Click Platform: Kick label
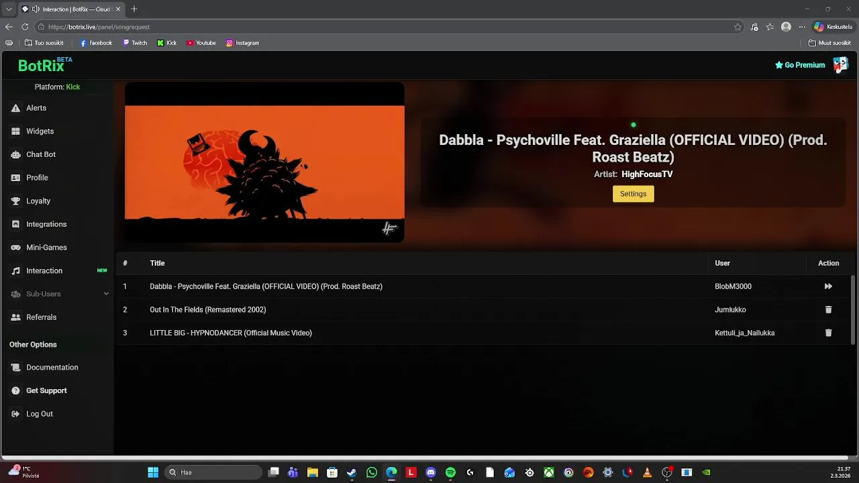Viewport: 859px width, 483px height. point(57,87)
